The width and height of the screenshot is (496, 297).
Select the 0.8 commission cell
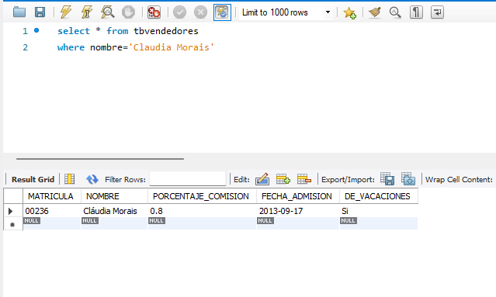[x=202, y=211]
